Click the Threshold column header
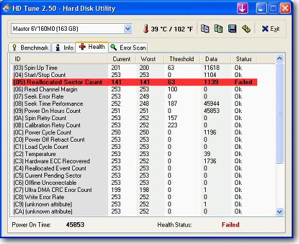Viewport: 299px width, 244px height. [x=181, y=59]
